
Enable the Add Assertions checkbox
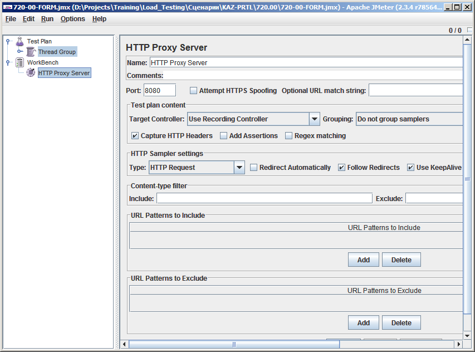click(x=223, y=136)
